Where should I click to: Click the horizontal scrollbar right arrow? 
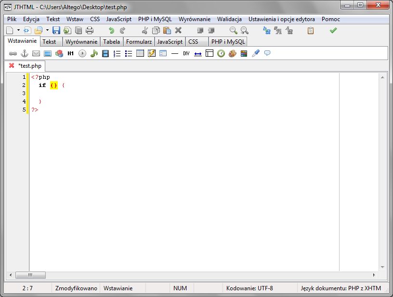(374, 275)
